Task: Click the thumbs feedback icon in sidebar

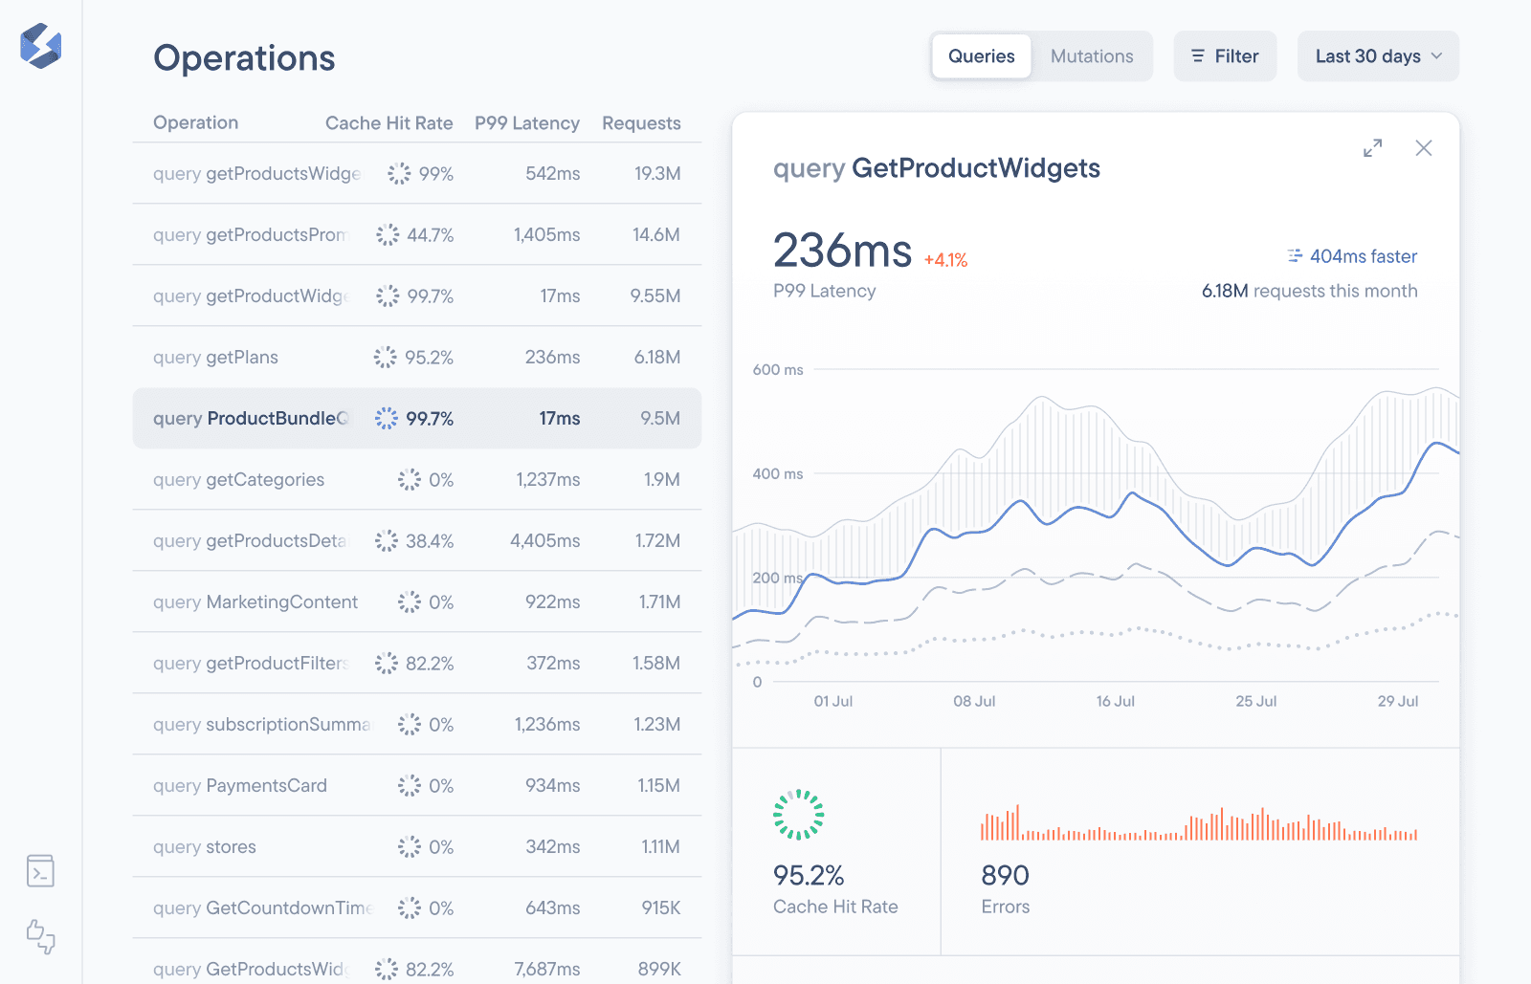Action: (x=40, y=936)
